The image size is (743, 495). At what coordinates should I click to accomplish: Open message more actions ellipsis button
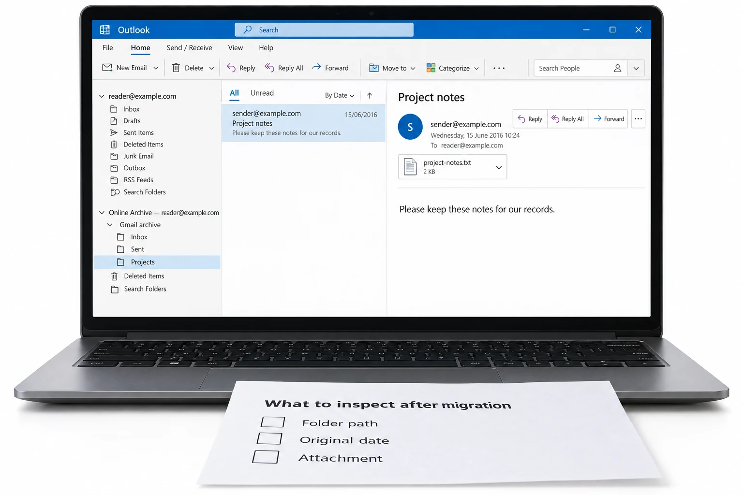(x=639, y=119)
